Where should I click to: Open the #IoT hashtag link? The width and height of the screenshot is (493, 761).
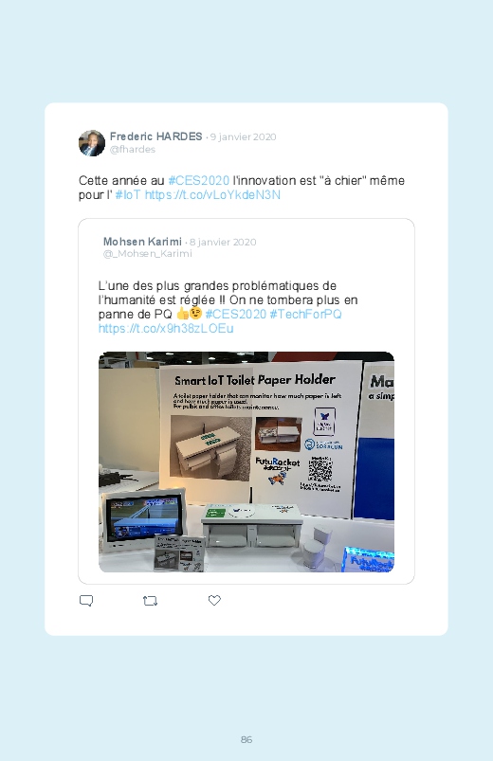pyautogui.click(x=128, y=194)
